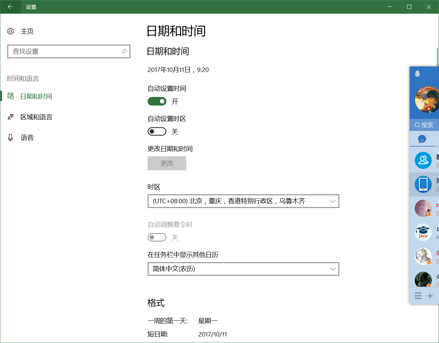439x343 pixels.
Task: Open QQ chat with pink avatar contact
Action: click(423, 208)
